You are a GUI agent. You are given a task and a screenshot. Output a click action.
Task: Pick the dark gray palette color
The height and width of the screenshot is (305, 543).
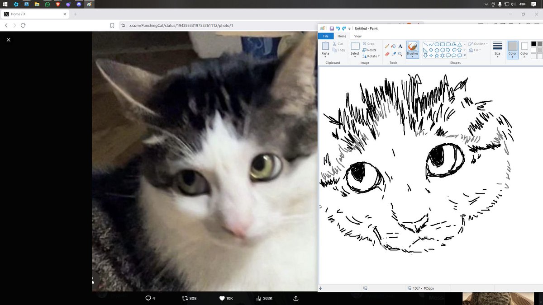pyautogui.click(x=540, y=44)
